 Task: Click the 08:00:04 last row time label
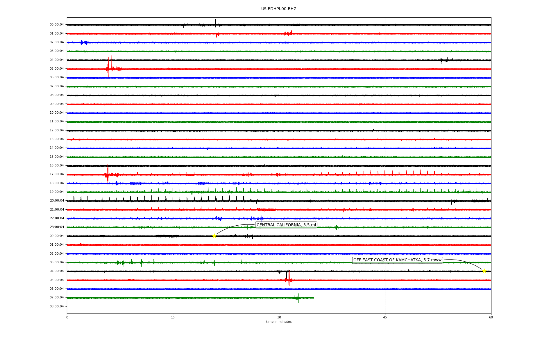tap(57, 306)
